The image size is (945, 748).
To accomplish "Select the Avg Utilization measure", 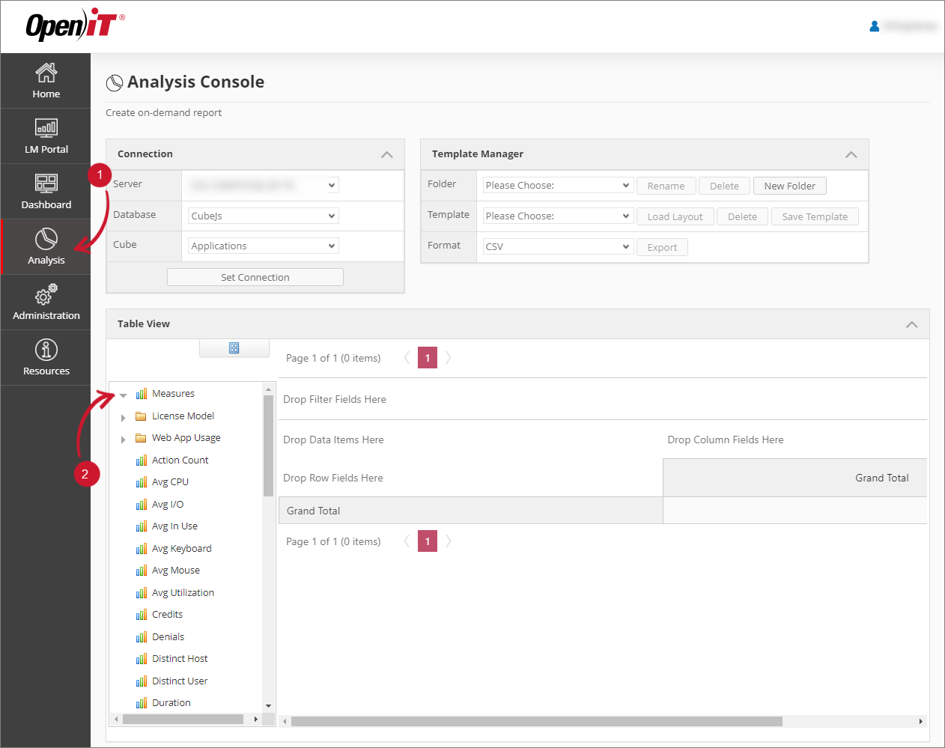I will click(x=183, y=593).
